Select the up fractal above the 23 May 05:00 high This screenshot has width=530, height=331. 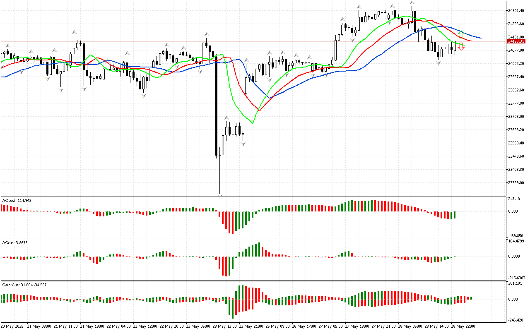tap(205, 34)
